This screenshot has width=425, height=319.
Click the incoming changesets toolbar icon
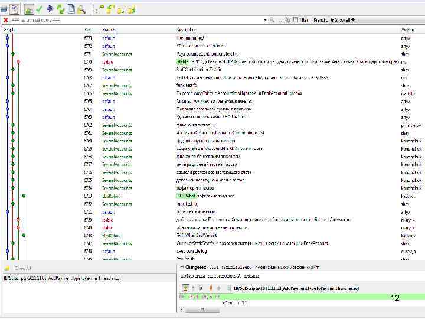click(x=100, y=9)
